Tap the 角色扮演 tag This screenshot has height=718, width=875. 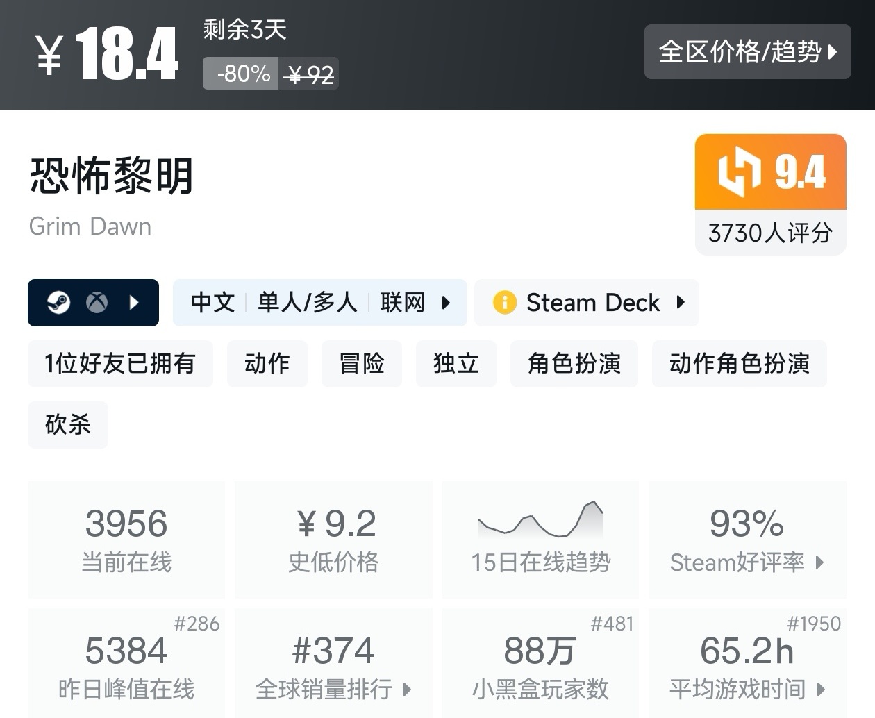pyautogui.click(x=574, y=363)
